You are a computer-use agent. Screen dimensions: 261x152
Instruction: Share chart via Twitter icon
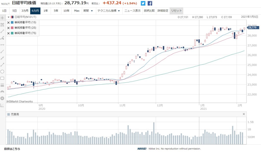click(x=143, y=3)
